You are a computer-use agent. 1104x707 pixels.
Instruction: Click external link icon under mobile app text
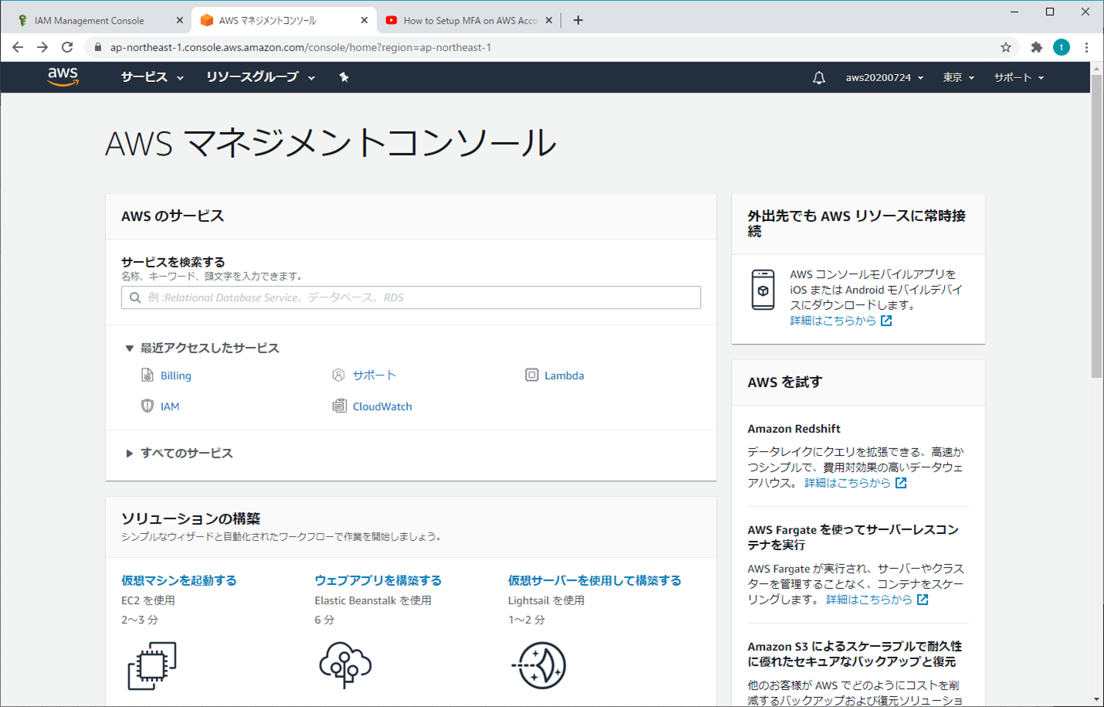tap(886, 321)
